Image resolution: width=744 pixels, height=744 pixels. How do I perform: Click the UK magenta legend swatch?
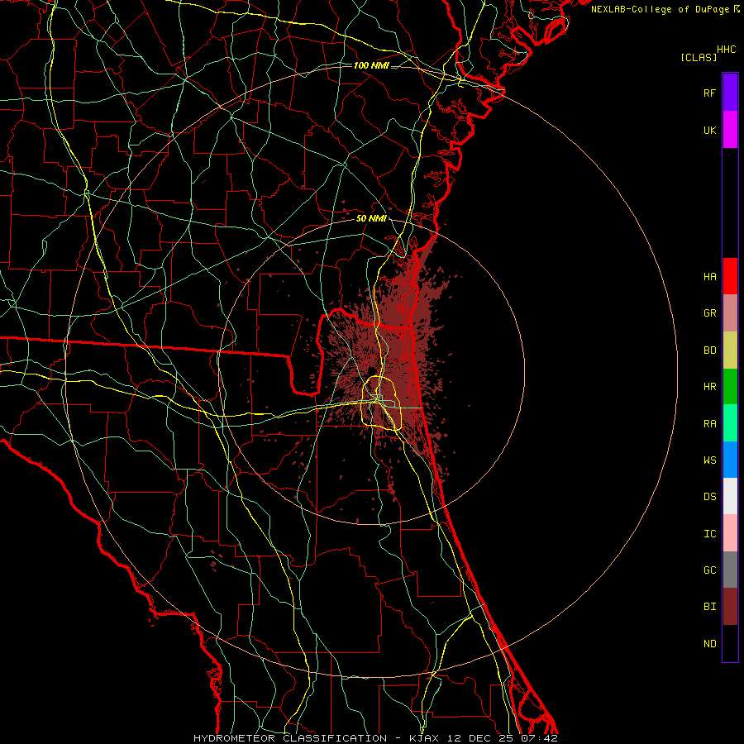730,130
